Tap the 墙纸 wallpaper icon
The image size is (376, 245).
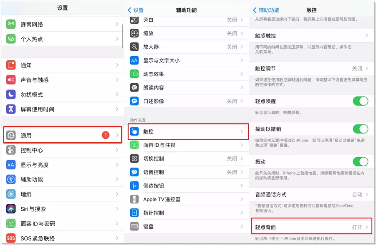(11, 194)
